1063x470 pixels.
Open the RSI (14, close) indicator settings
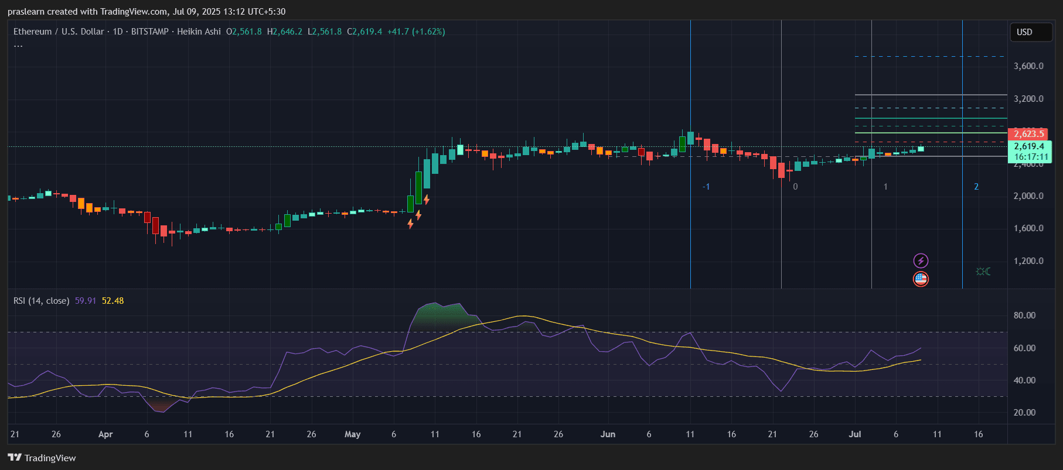point(41,301)
